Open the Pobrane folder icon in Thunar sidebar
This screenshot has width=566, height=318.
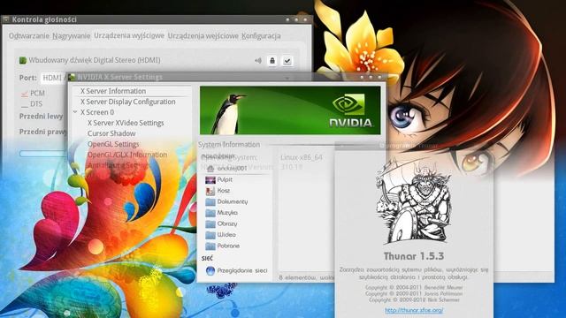point(210,246)
